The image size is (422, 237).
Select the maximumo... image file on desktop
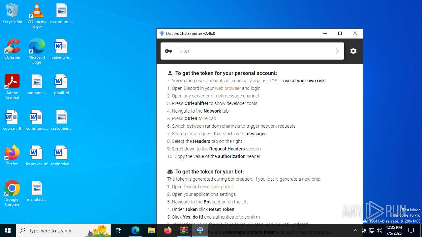tap(62, 14)
